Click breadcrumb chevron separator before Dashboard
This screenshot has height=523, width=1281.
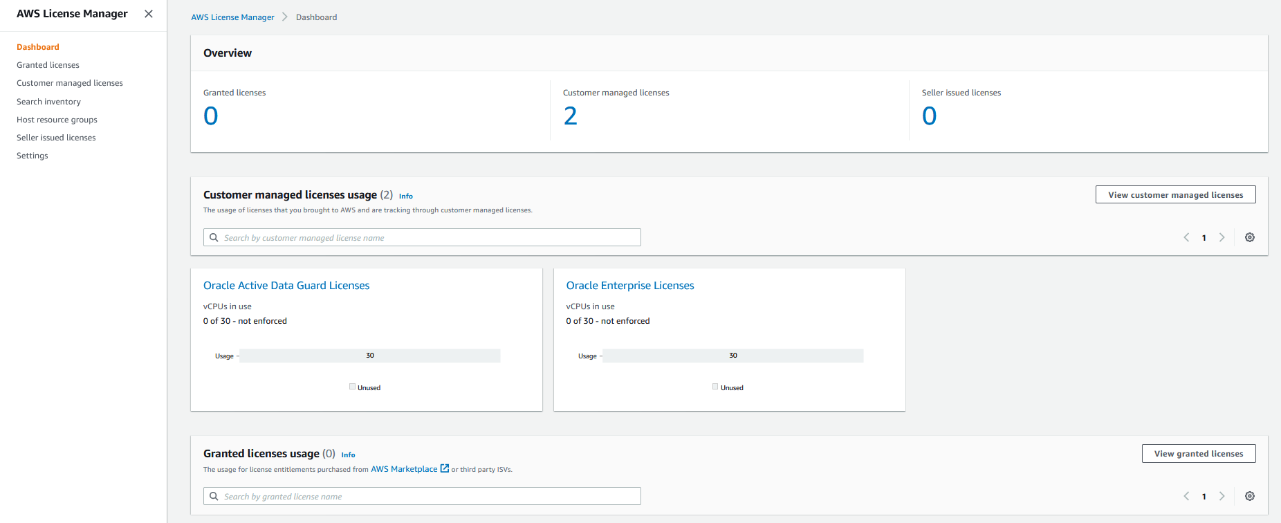(285, 17)
